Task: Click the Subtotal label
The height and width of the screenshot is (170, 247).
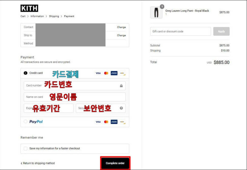Action: [x=155, y=45]
